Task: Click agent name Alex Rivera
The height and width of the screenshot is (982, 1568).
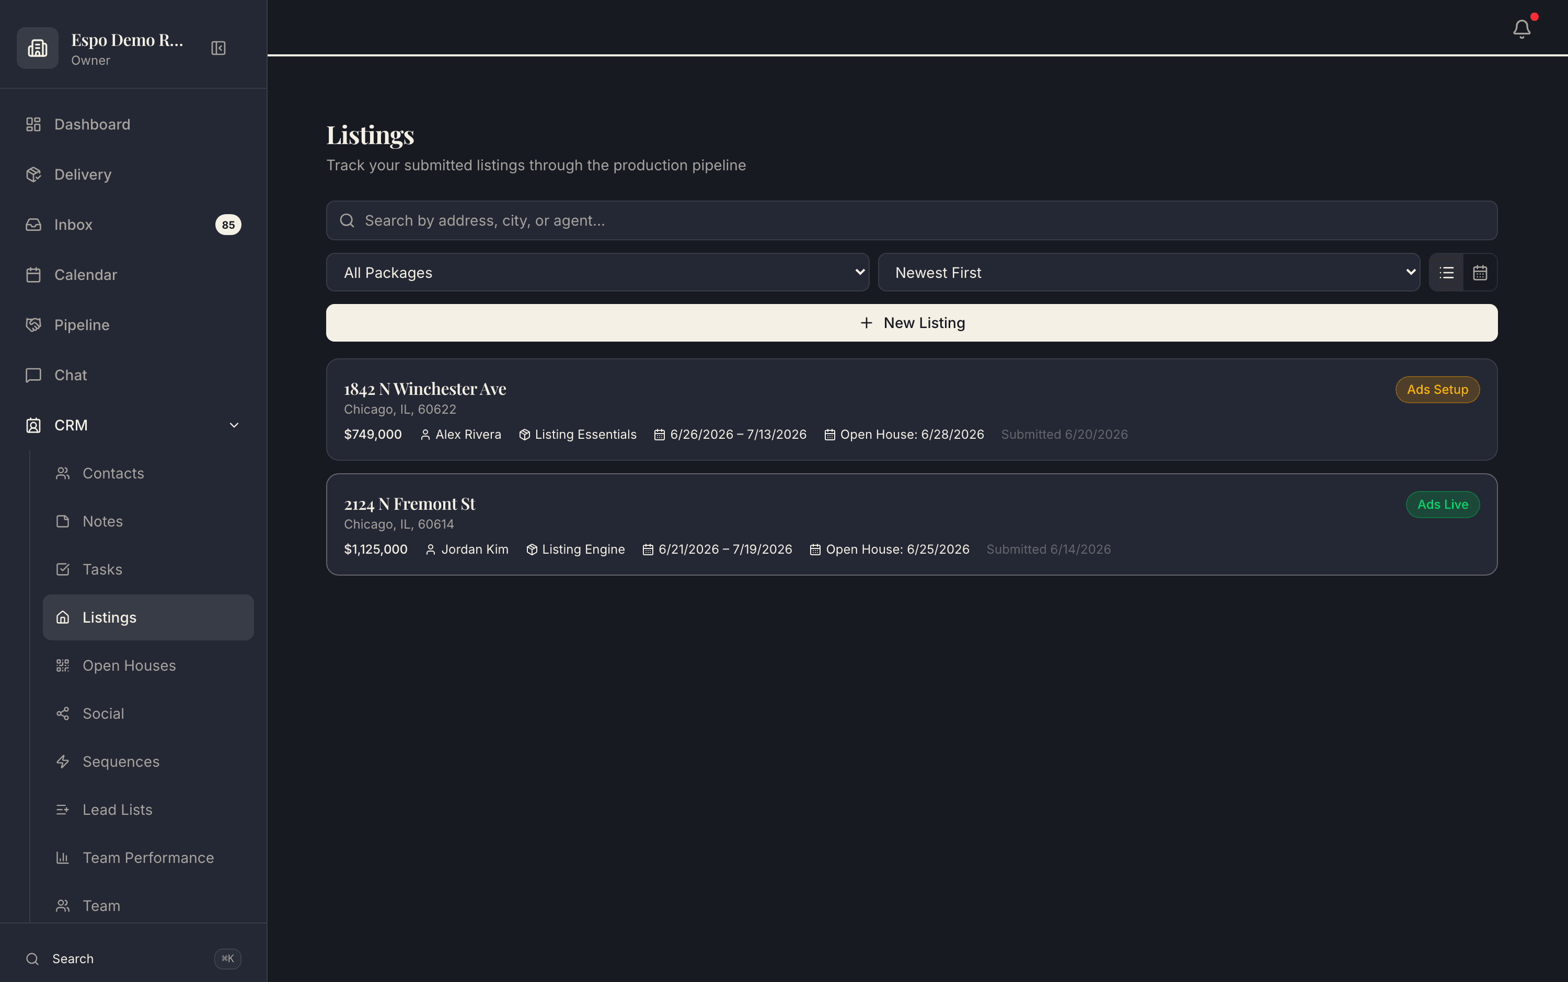Action: tap(468, 435)
